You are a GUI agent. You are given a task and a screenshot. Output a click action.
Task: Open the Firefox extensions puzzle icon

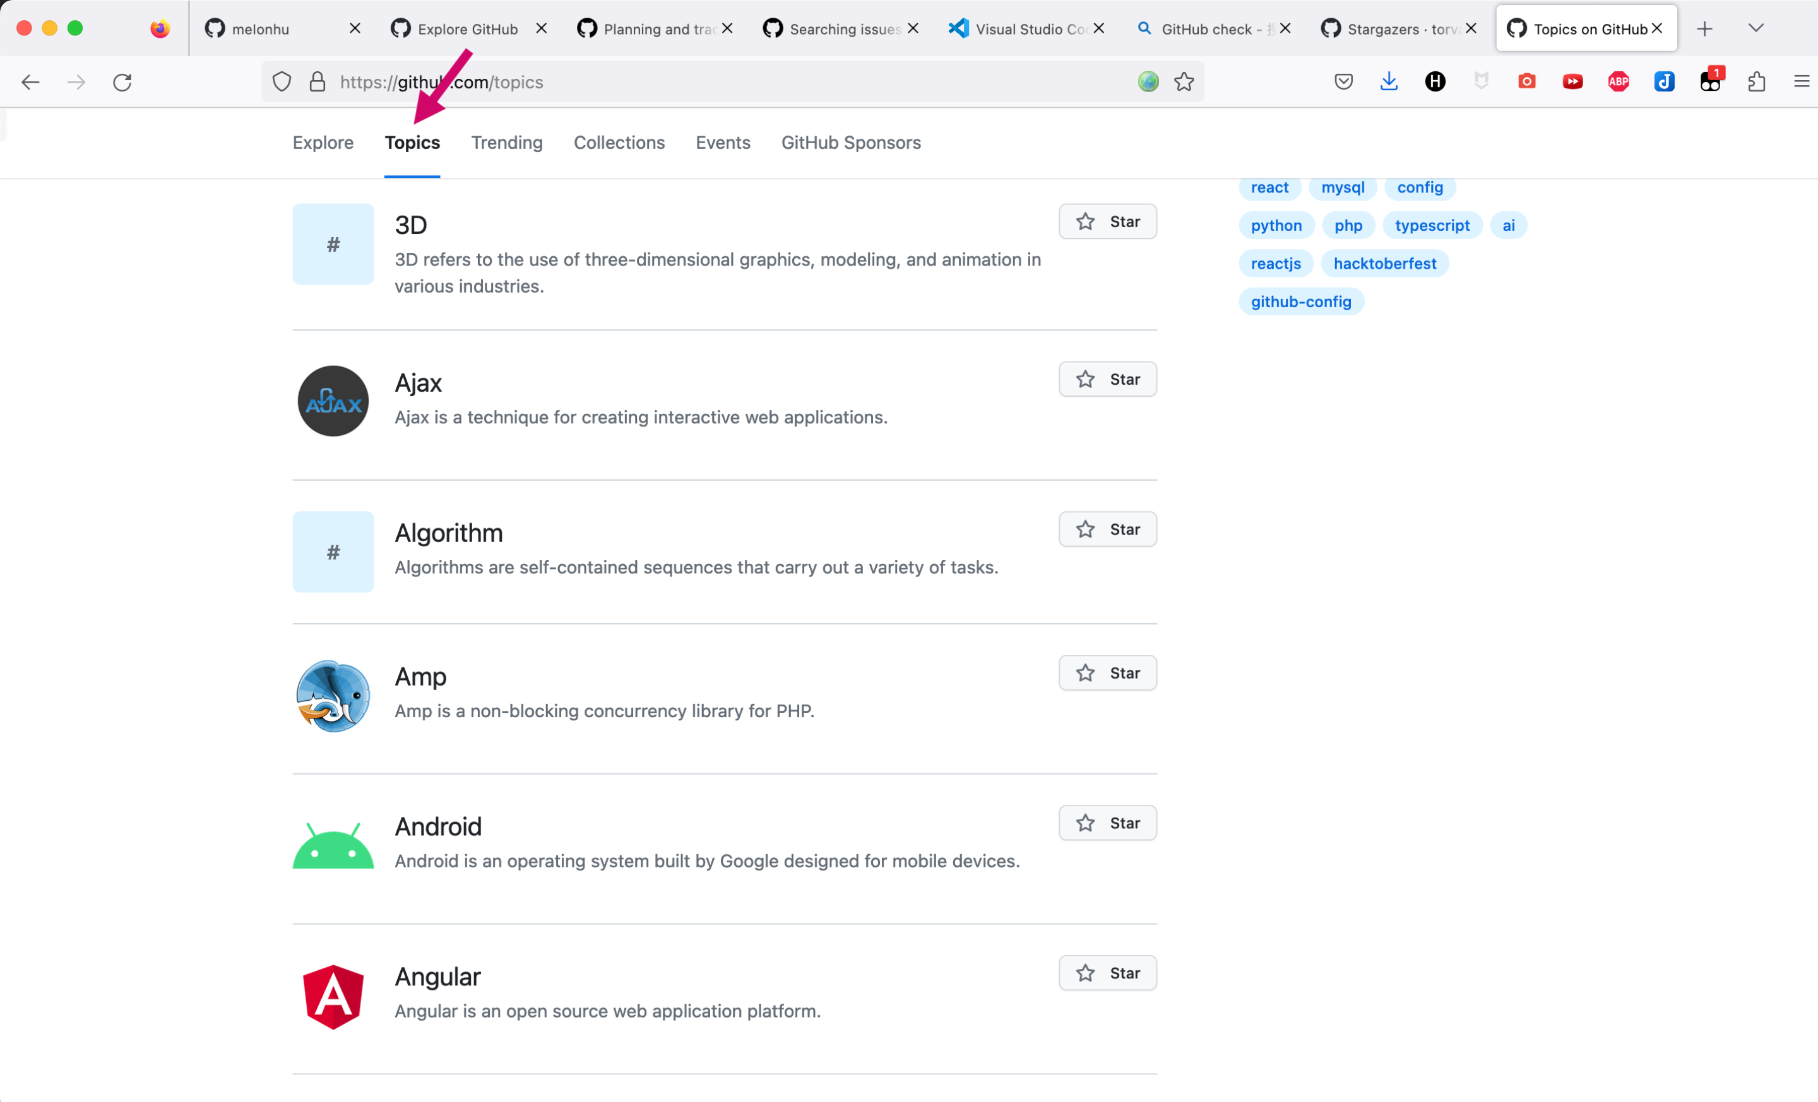[1756, 82]
